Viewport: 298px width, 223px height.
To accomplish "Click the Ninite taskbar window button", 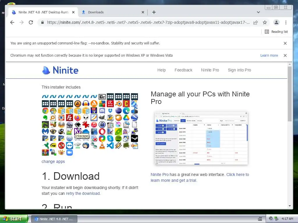I will pos(54,219).
